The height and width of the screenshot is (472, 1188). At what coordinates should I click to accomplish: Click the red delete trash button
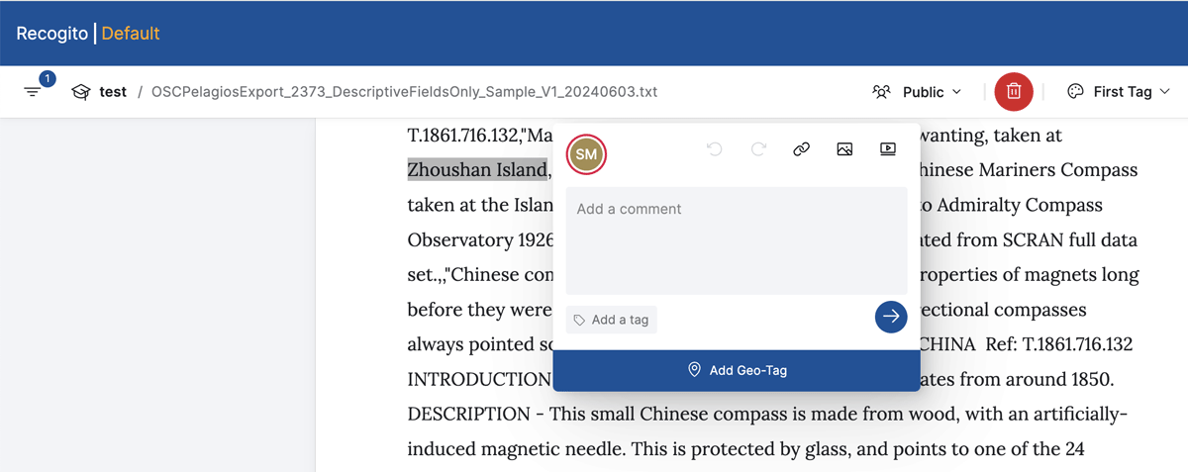[1014, 91]
